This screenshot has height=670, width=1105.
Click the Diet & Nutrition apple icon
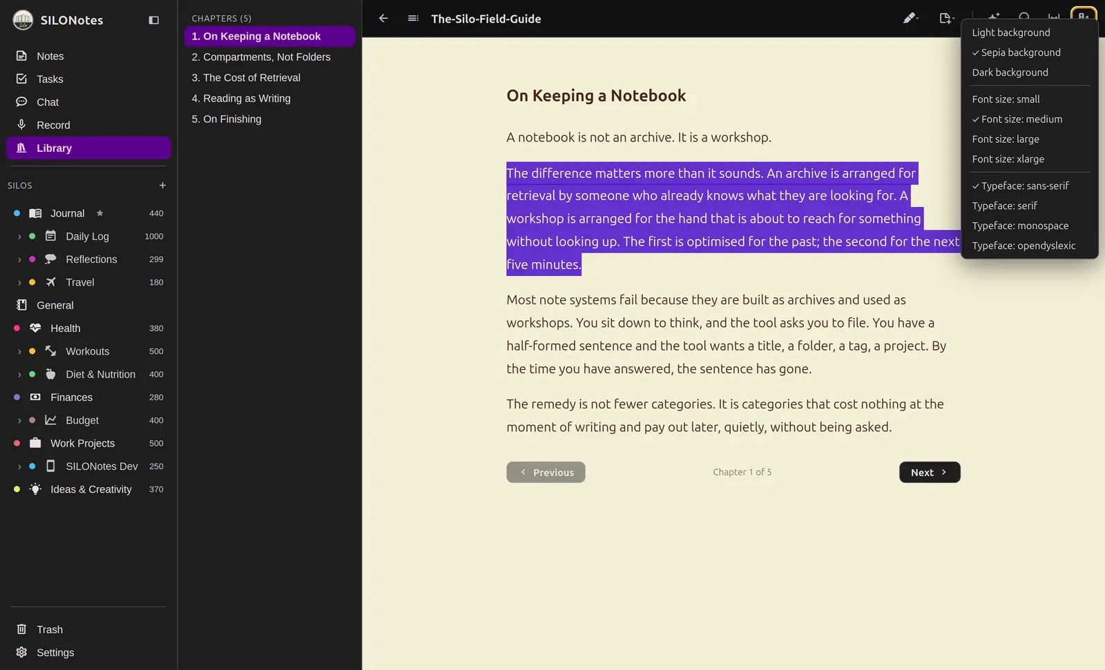50,374
